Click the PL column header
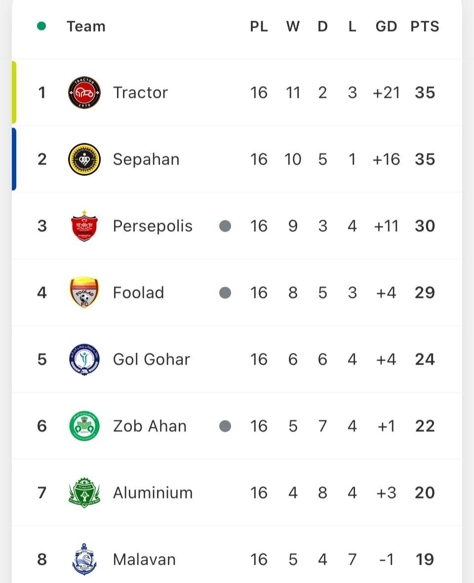This screenshot has height=583, width=474. click(259, 27)
